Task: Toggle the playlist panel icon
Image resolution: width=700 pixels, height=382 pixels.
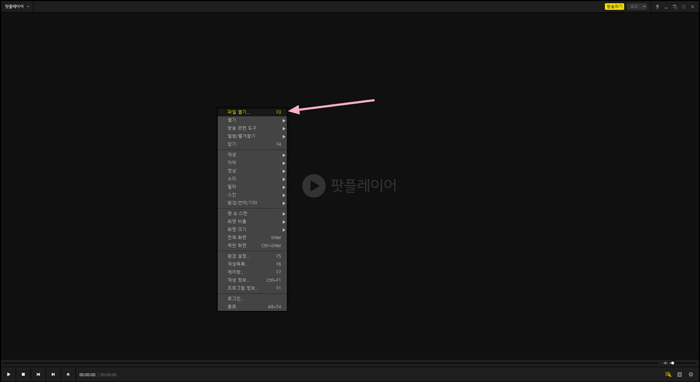Action: click(679, 375)
